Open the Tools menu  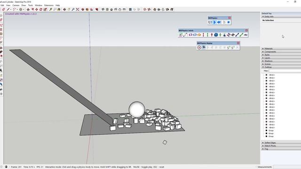31,5
